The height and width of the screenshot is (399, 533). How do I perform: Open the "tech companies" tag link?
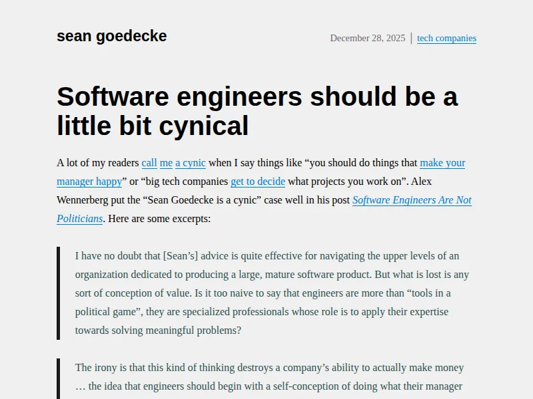[x=446, y=38]
